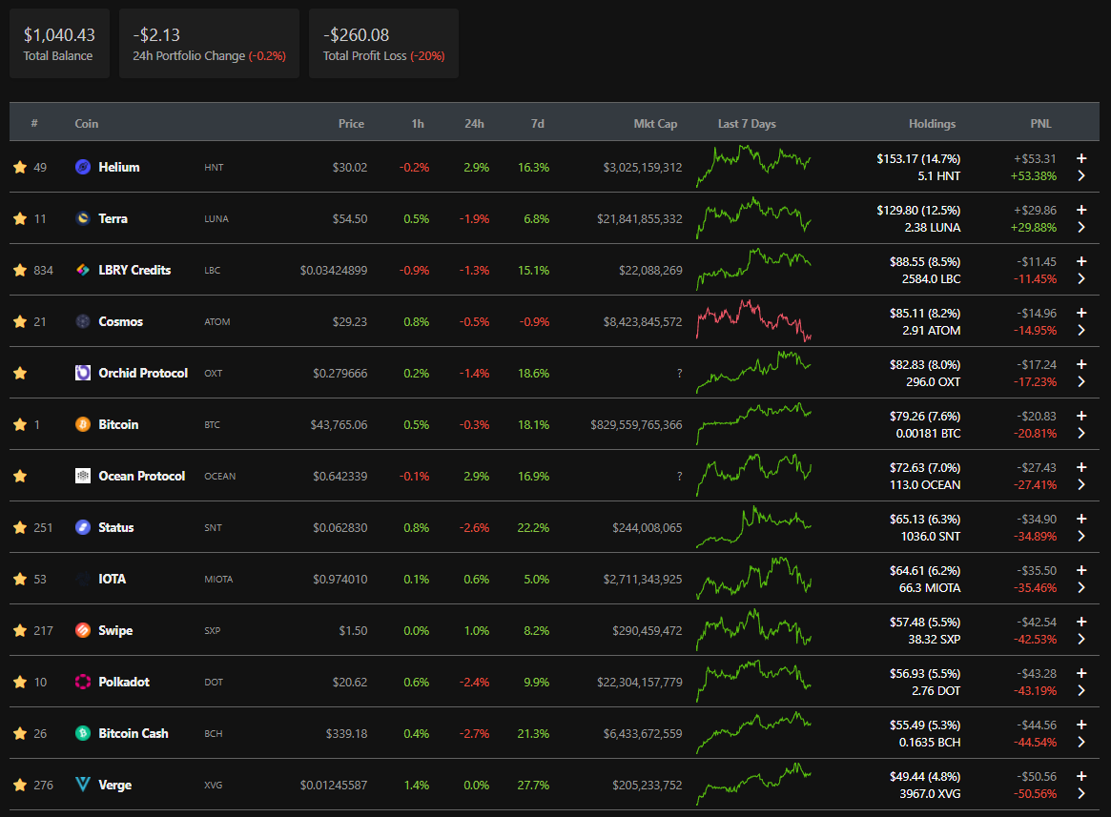Open the Bitcoin Cash coin page link
Screen dimensions: 1111x817
pyautogui.click(x=134, y=733)
